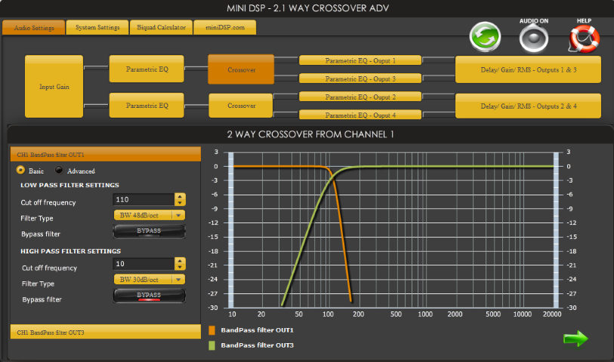The height and width of the screenshot is (362, 614).
Task: Click the low pass frequency field showing 110
Action: (x=143, y=199)
